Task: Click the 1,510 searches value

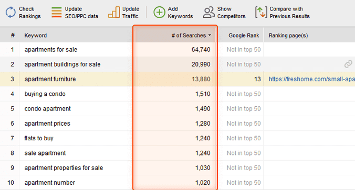Action: [x=203, y=94]
